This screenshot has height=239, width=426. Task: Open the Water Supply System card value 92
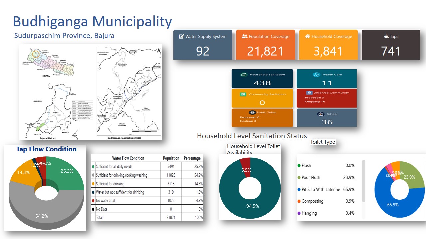[x=203, y=51]
